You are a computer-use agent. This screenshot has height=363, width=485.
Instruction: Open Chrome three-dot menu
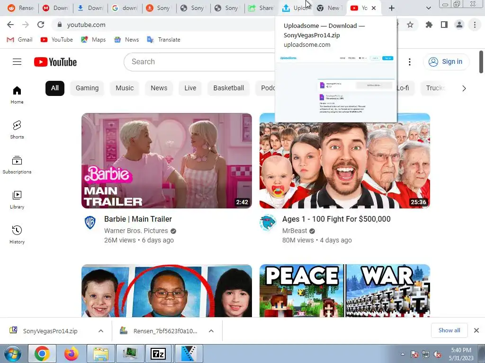click(x=475, y=25)
